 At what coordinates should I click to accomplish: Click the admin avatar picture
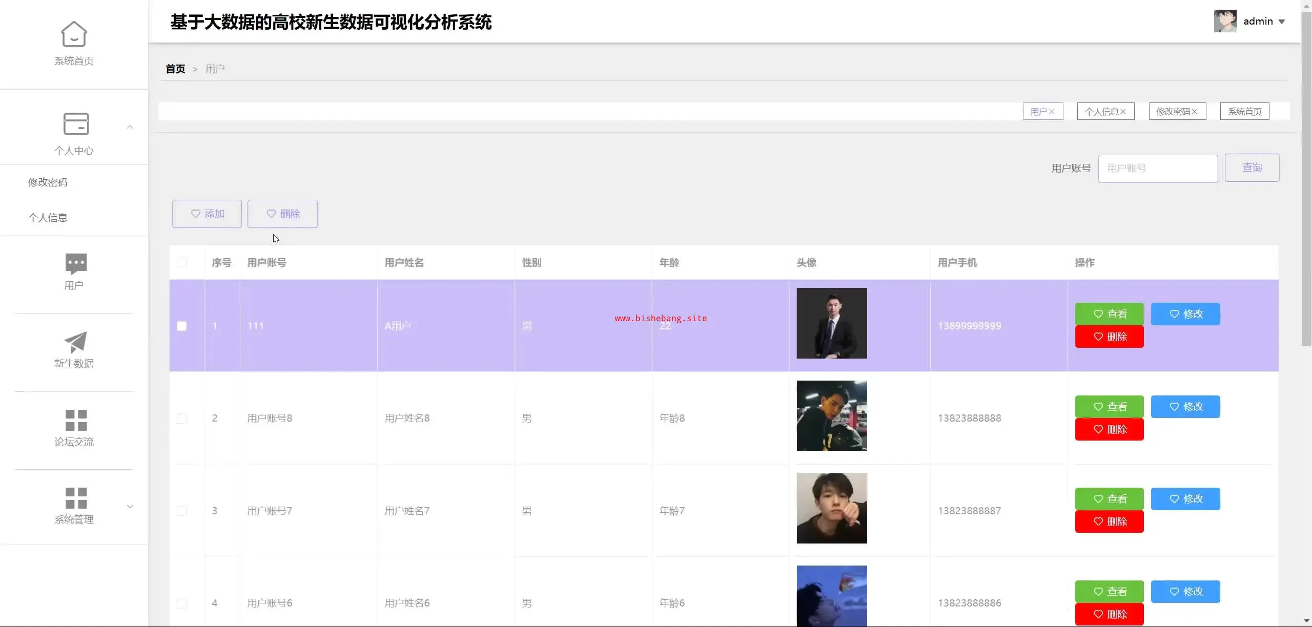[x=1225, y=21]
